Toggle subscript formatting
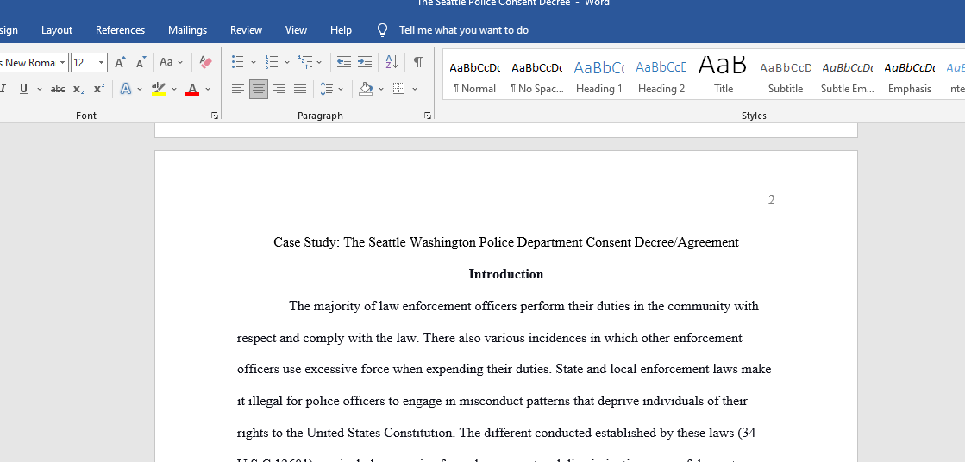Screen dimensions: 965x462 tap(78, 89)
